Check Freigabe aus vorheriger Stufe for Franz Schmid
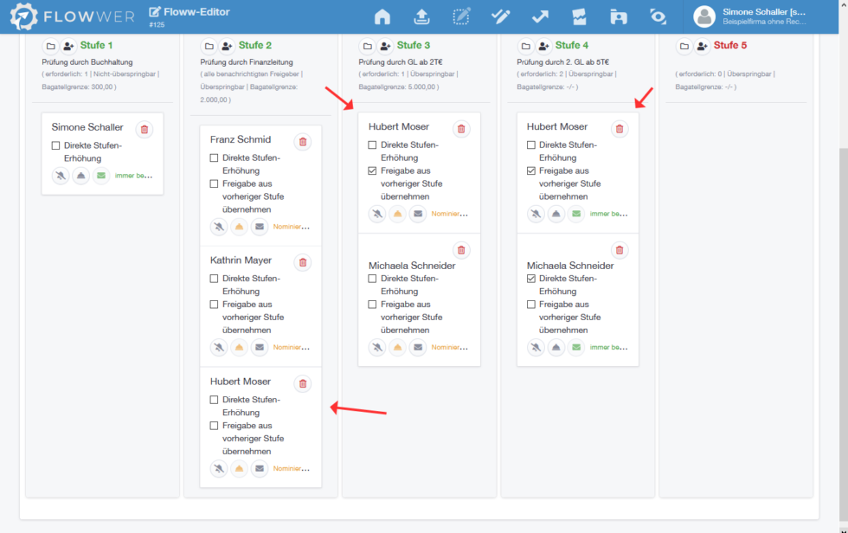Screen dimensions: 848x533 215,183
